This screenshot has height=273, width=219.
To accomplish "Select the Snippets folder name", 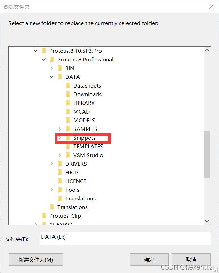I will [84, 138].
